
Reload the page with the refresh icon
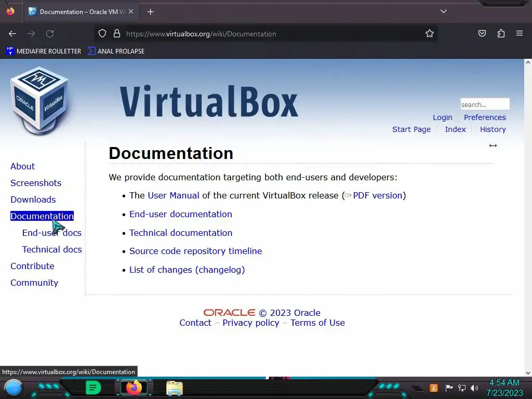tap(50, 34)
